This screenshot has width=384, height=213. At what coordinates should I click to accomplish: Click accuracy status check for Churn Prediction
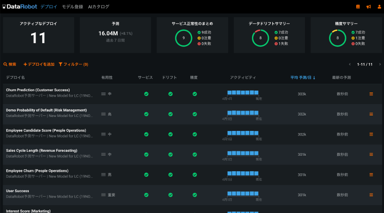[x=195, y=94]
